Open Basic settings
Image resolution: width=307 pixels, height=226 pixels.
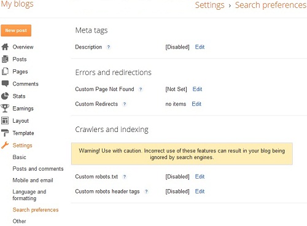(x=19, y=157)
